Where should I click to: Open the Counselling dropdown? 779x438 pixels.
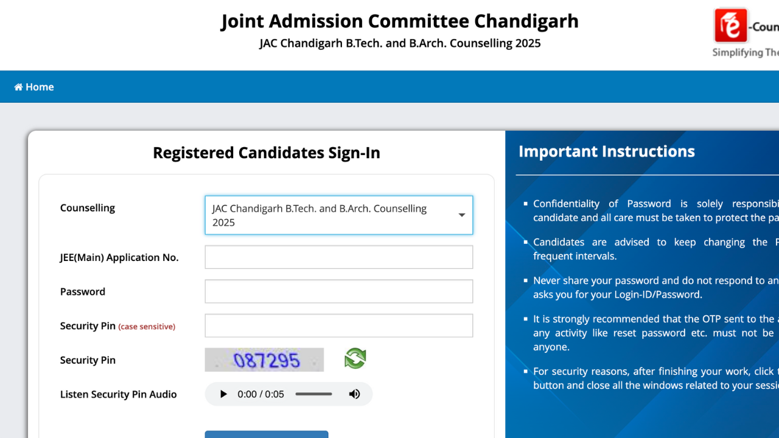339,215
